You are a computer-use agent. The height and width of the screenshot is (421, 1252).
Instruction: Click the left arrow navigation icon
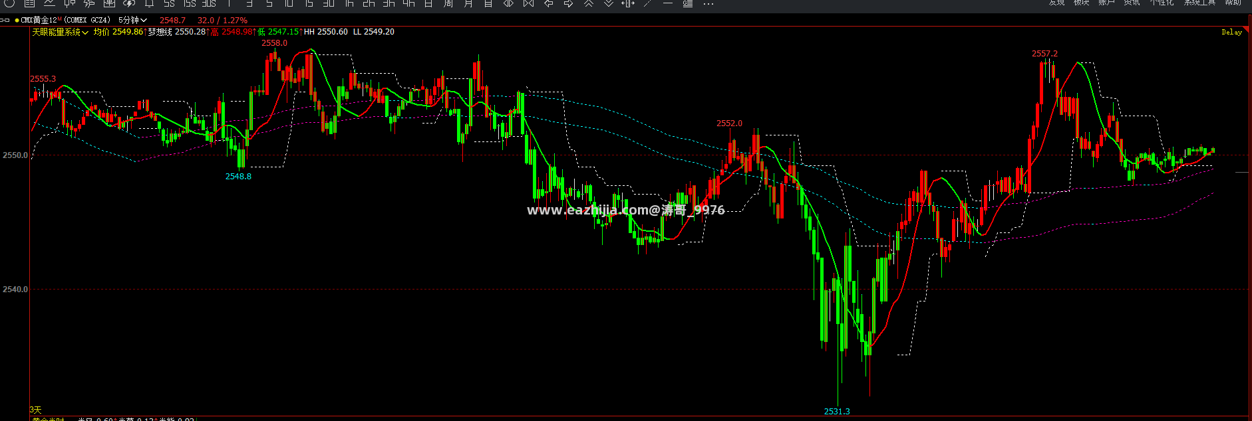tap(548, 3)
